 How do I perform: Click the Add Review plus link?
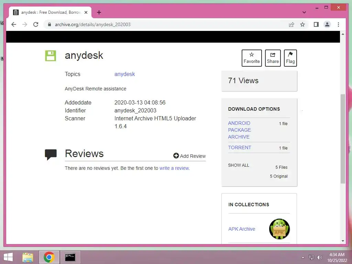pos(189,156)
